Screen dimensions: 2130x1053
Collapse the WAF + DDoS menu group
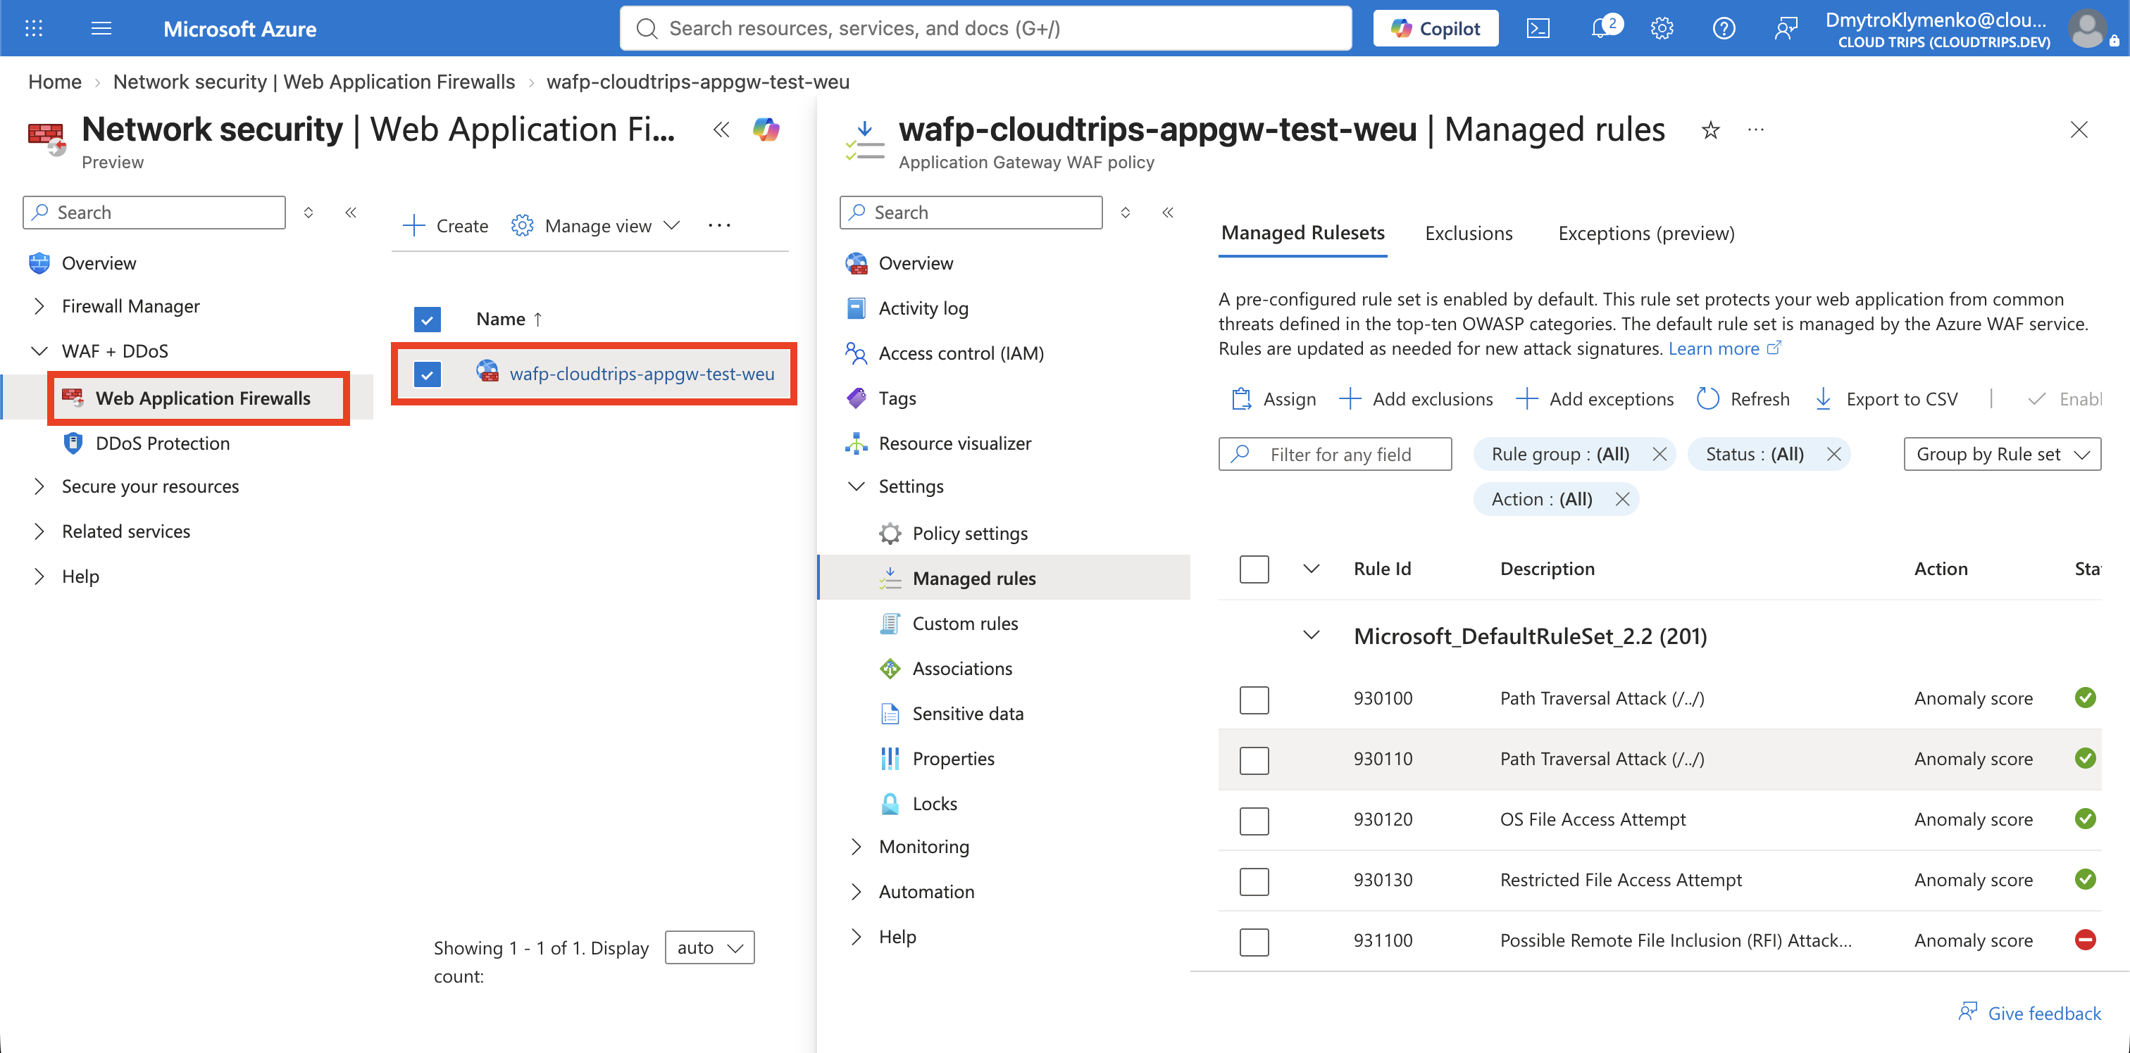39,351
